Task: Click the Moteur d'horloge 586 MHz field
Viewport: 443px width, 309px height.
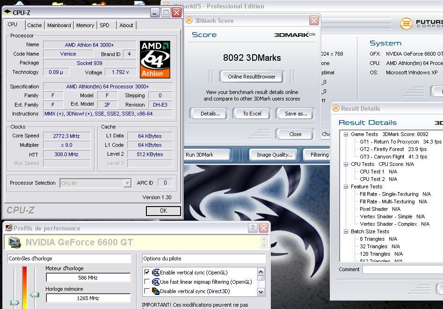Action: [x=88, y=278]
